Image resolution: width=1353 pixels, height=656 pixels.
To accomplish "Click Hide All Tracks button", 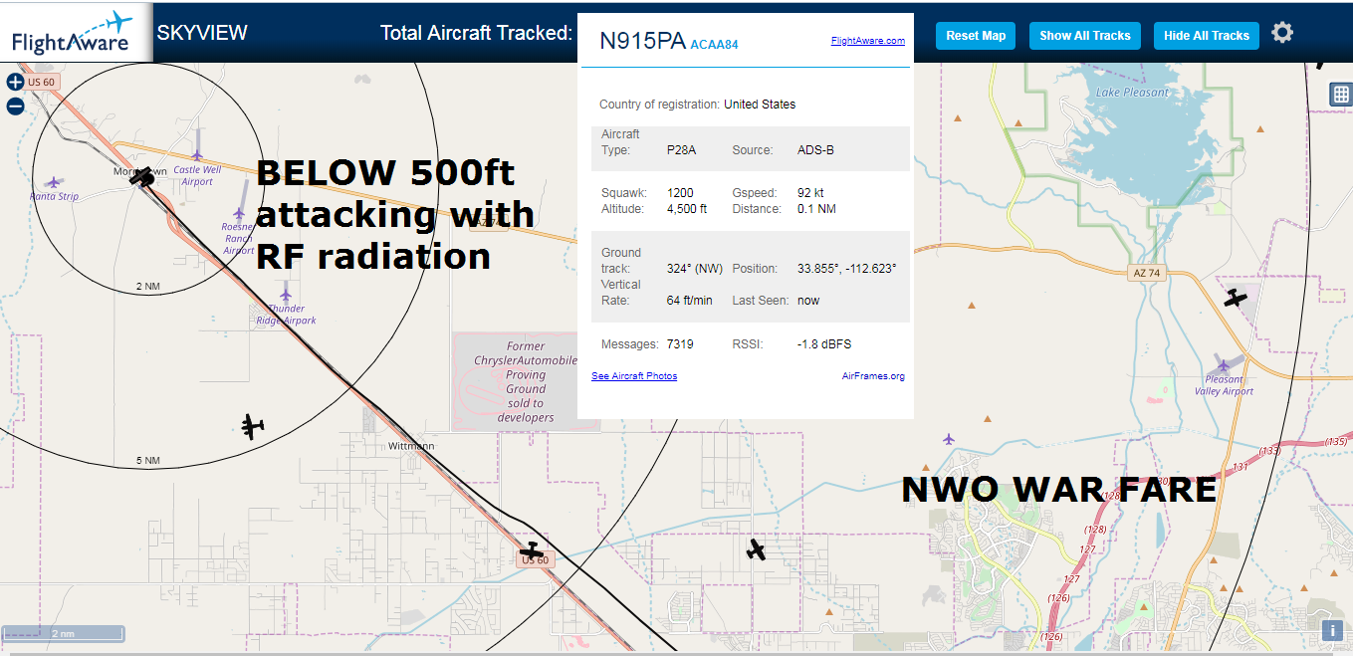I will tap(1207, 36).
